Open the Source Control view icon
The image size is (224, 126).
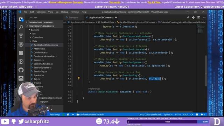pos(21,36)
